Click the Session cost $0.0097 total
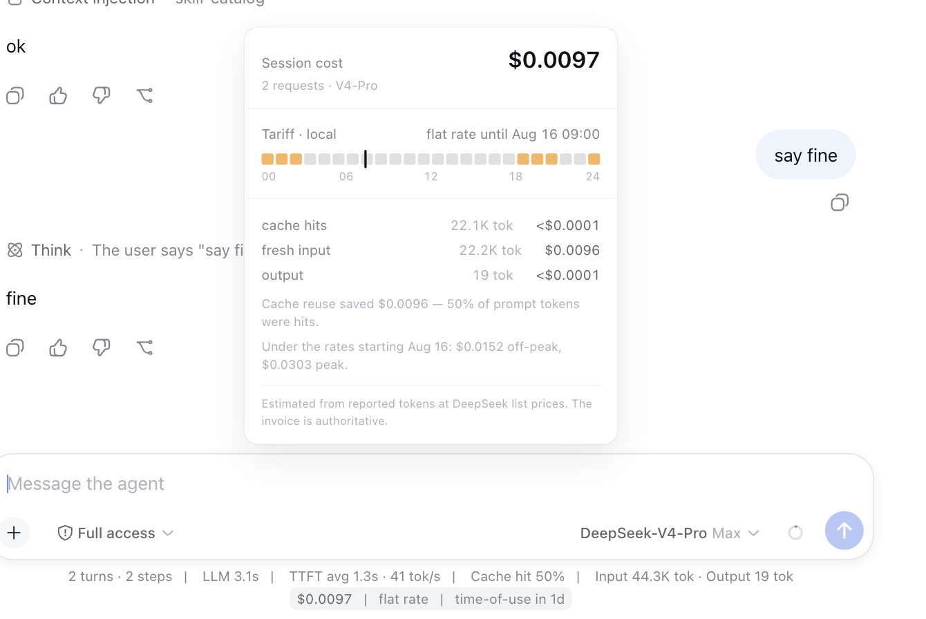This screenshot has height=619, width=926. 554,60
